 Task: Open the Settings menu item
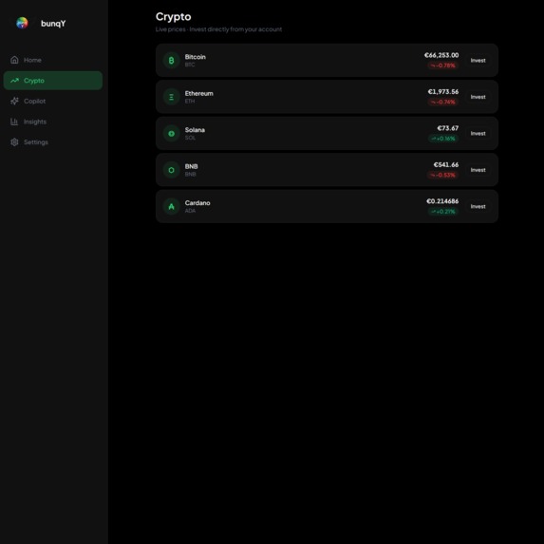tap(53, 141)
